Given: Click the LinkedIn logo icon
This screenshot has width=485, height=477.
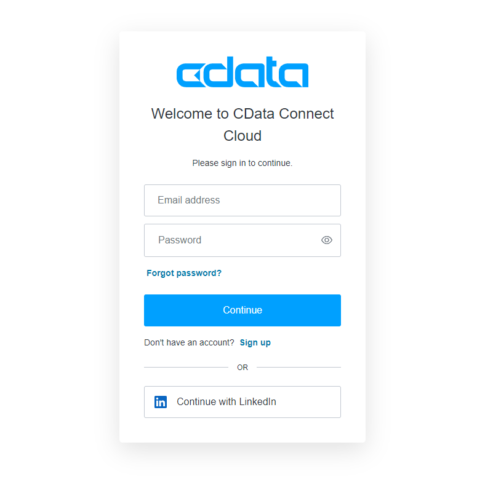Looking at the screenshot, I should [x=161, y=402].
